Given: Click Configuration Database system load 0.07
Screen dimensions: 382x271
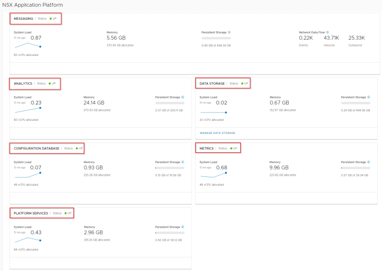Looking at the screenshot, I should coord(36,167).
